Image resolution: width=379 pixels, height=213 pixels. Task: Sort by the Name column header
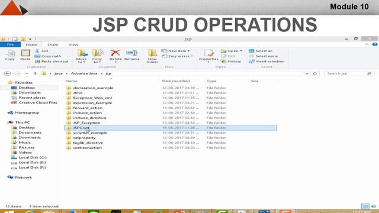tap(72, 81)
